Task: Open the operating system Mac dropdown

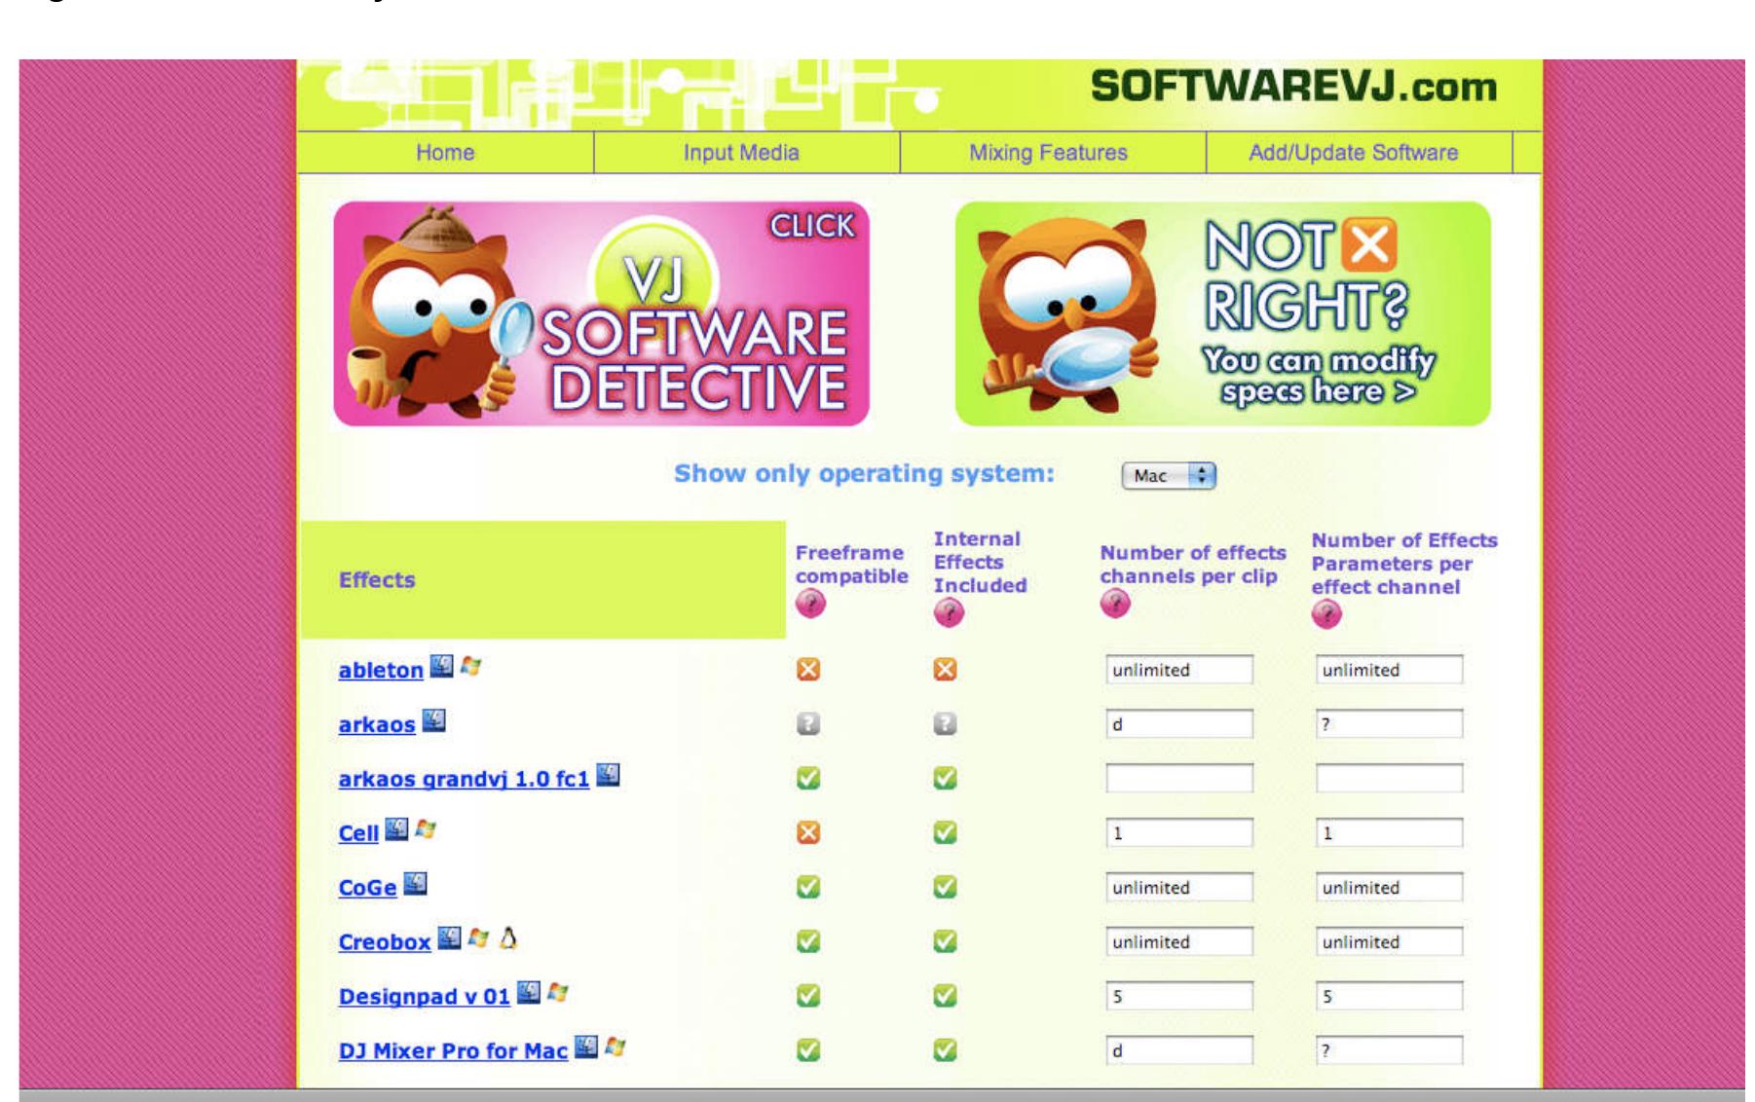Action: pyautogui.click(x=1169, y=476)
